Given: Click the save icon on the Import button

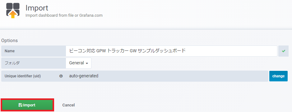Looking at the screenshot, I should pyautogui.click(x=20, y=105).
